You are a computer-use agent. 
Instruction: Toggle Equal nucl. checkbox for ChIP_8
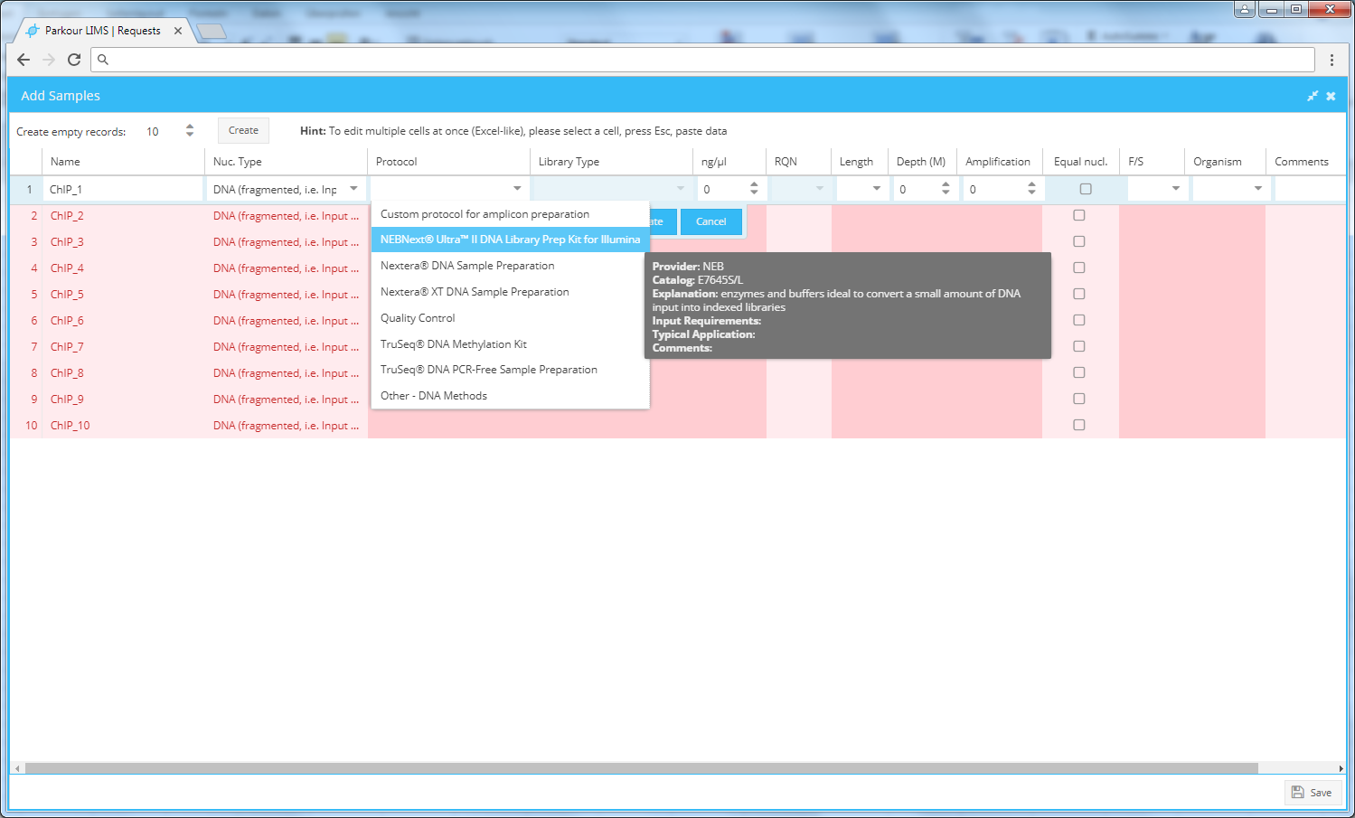pos(1079,372)
